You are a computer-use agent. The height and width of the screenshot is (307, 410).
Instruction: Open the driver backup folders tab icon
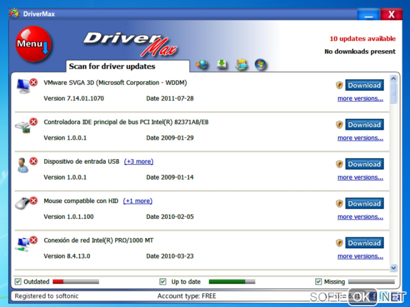click(241, 64)
